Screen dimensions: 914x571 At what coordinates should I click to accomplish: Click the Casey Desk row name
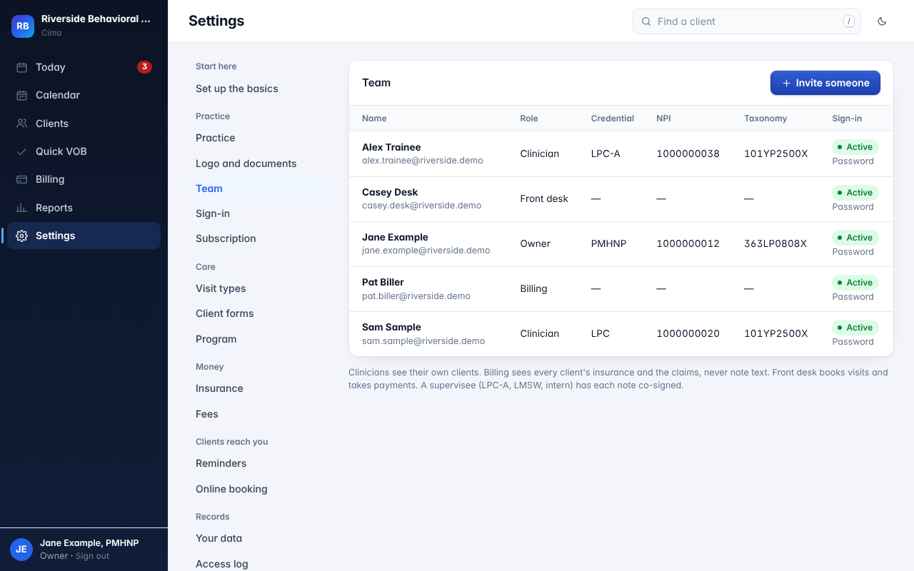[390, 192]
